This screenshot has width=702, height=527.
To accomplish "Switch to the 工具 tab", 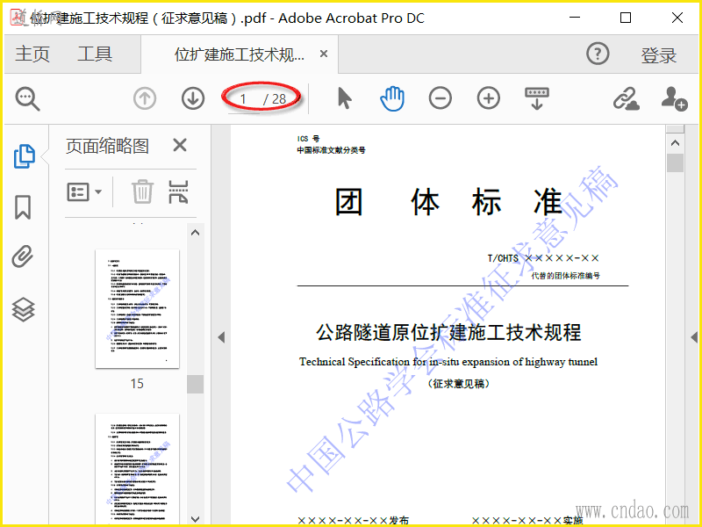I will [95, 54].
